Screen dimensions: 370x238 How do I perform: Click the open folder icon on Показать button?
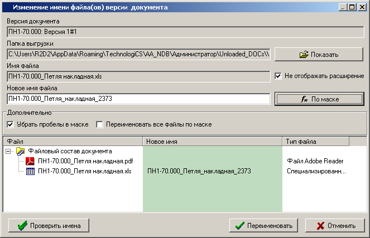304,55
